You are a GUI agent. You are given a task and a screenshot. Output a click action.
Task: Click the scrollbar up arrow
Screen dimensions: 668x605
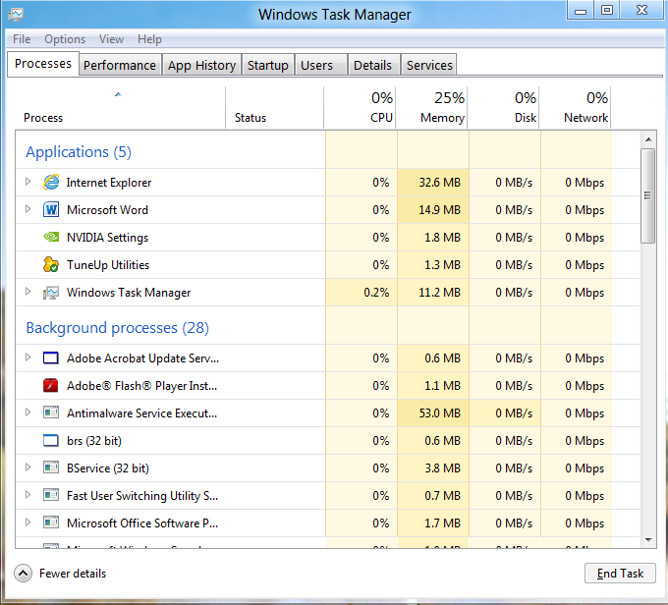click(x=648, y=139)
